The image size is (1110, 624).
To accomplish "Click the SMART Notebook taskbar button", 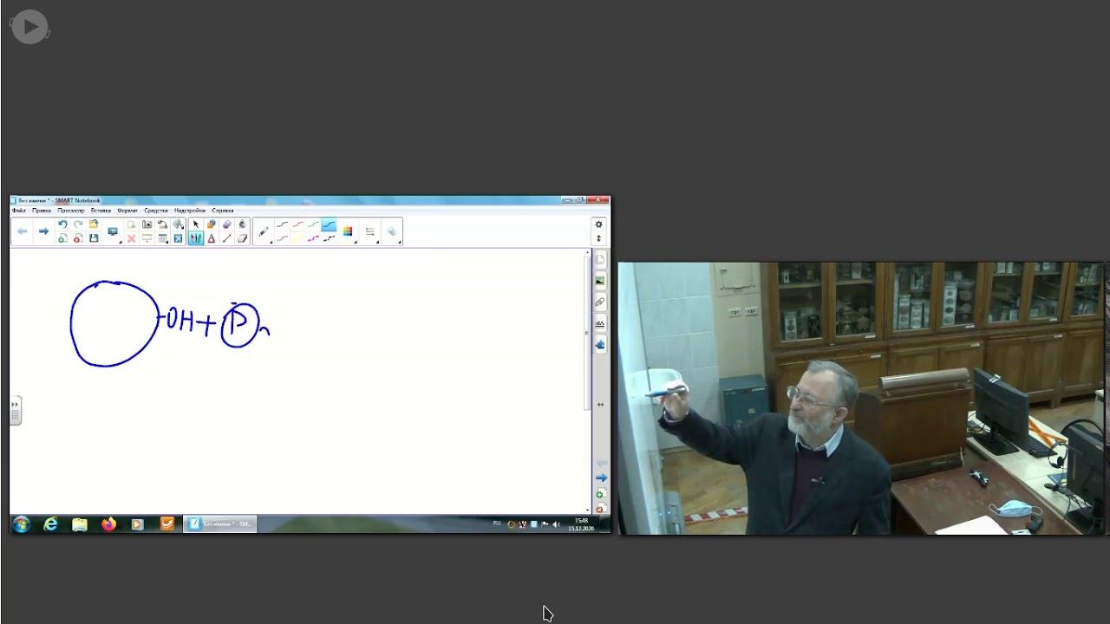I will 219,523.
